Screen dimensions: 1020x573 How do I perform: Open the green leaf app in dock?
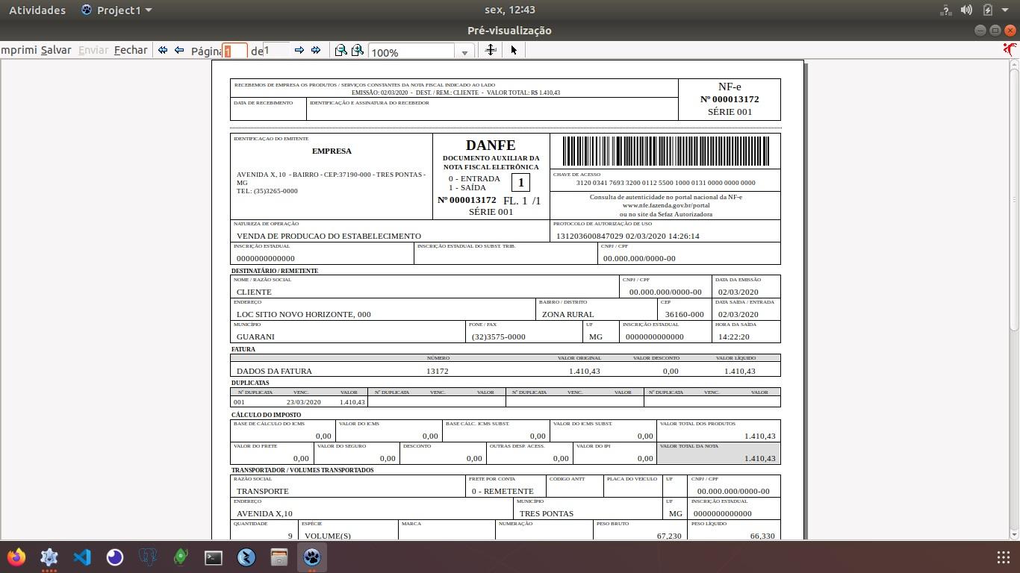[x=181, y=557]
